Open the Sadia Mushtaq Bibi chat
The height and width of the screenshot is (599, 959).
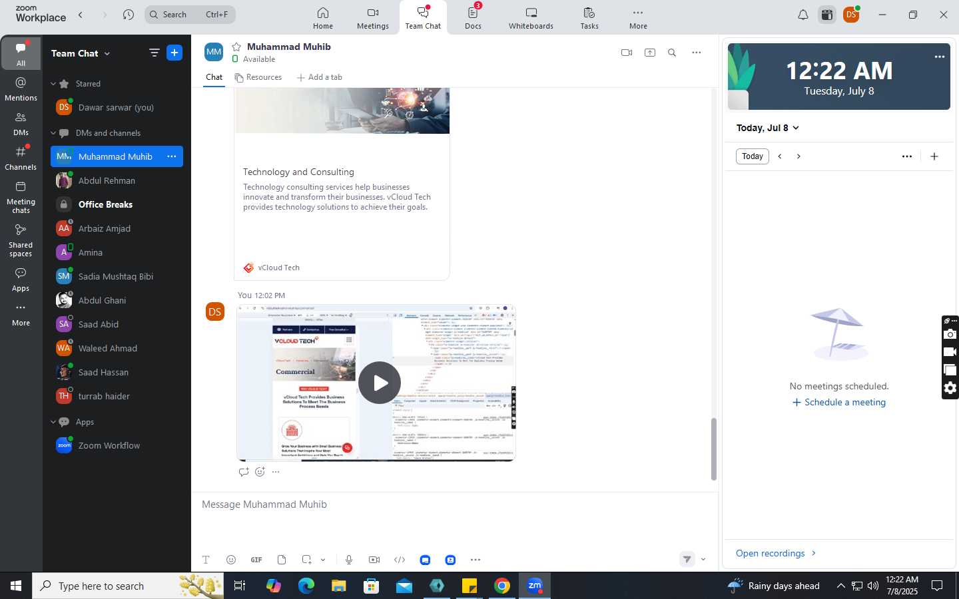point(117,276)
